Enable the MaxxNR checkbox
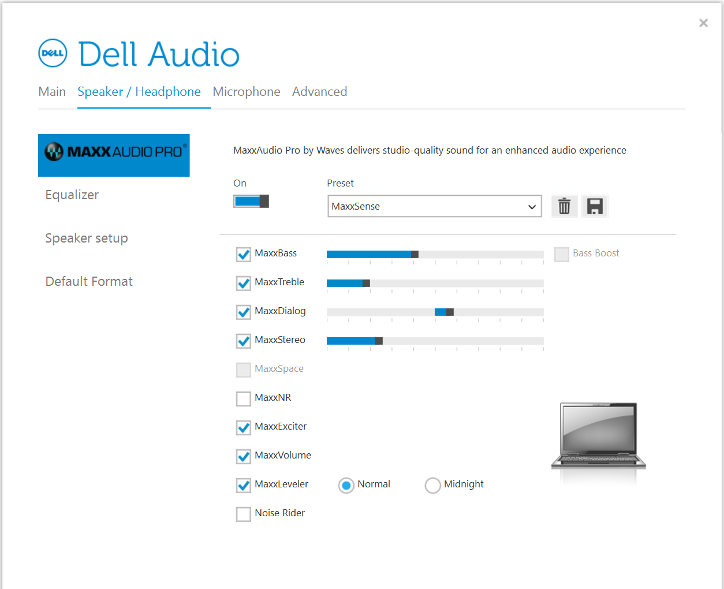 [244, 398]
